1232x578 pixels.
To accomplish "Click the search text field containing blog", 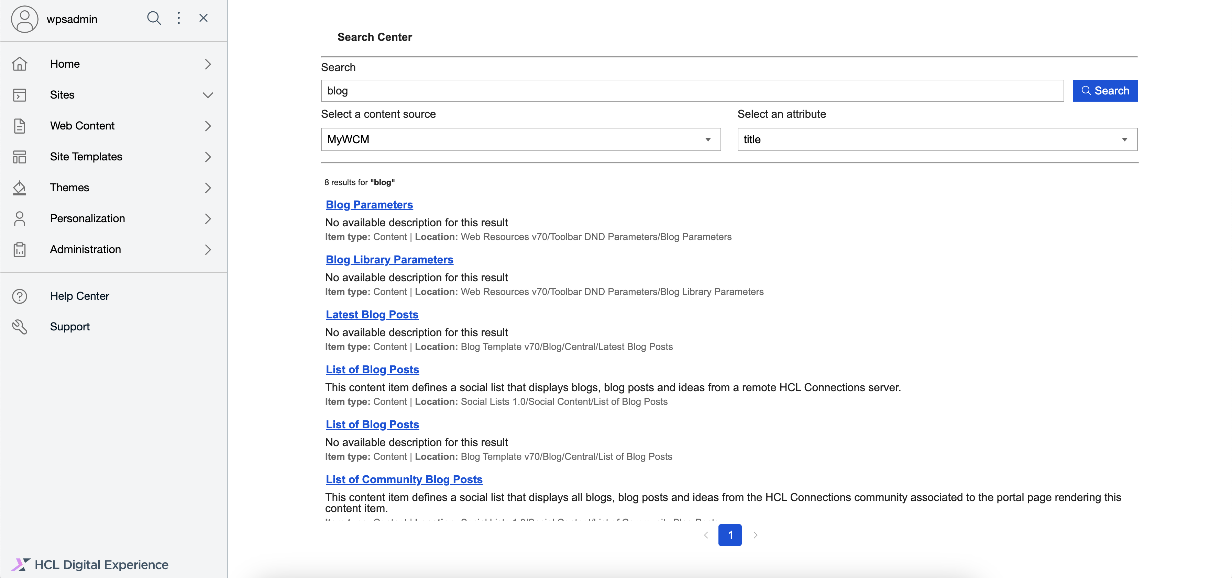I will tap(692, 91).
